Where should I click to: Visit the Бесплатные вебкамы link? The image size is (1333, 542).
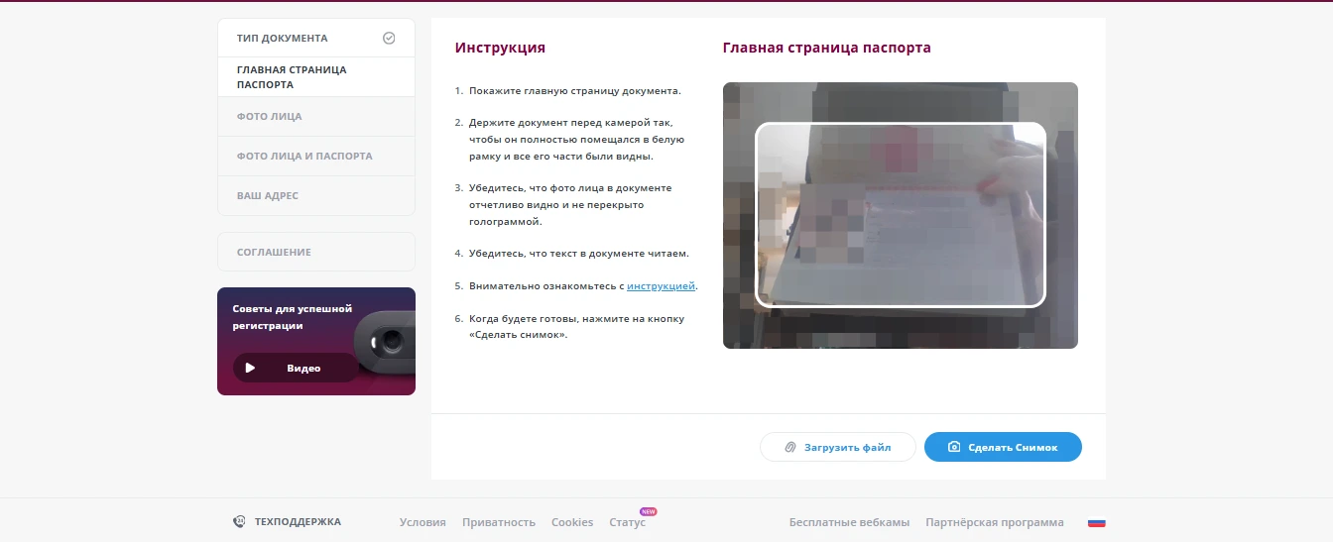[x=849, y=523]
